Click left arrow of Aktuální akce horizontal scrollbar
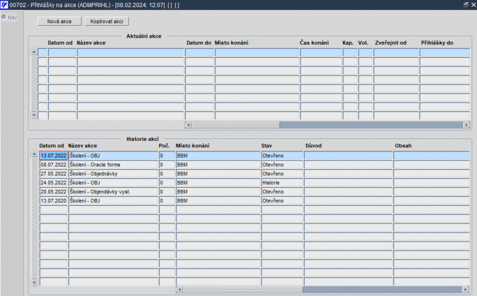477x296 pixels. tap(188, 125)
